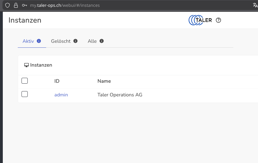
Task: Click the ID column header
Action: coord(57,81)
